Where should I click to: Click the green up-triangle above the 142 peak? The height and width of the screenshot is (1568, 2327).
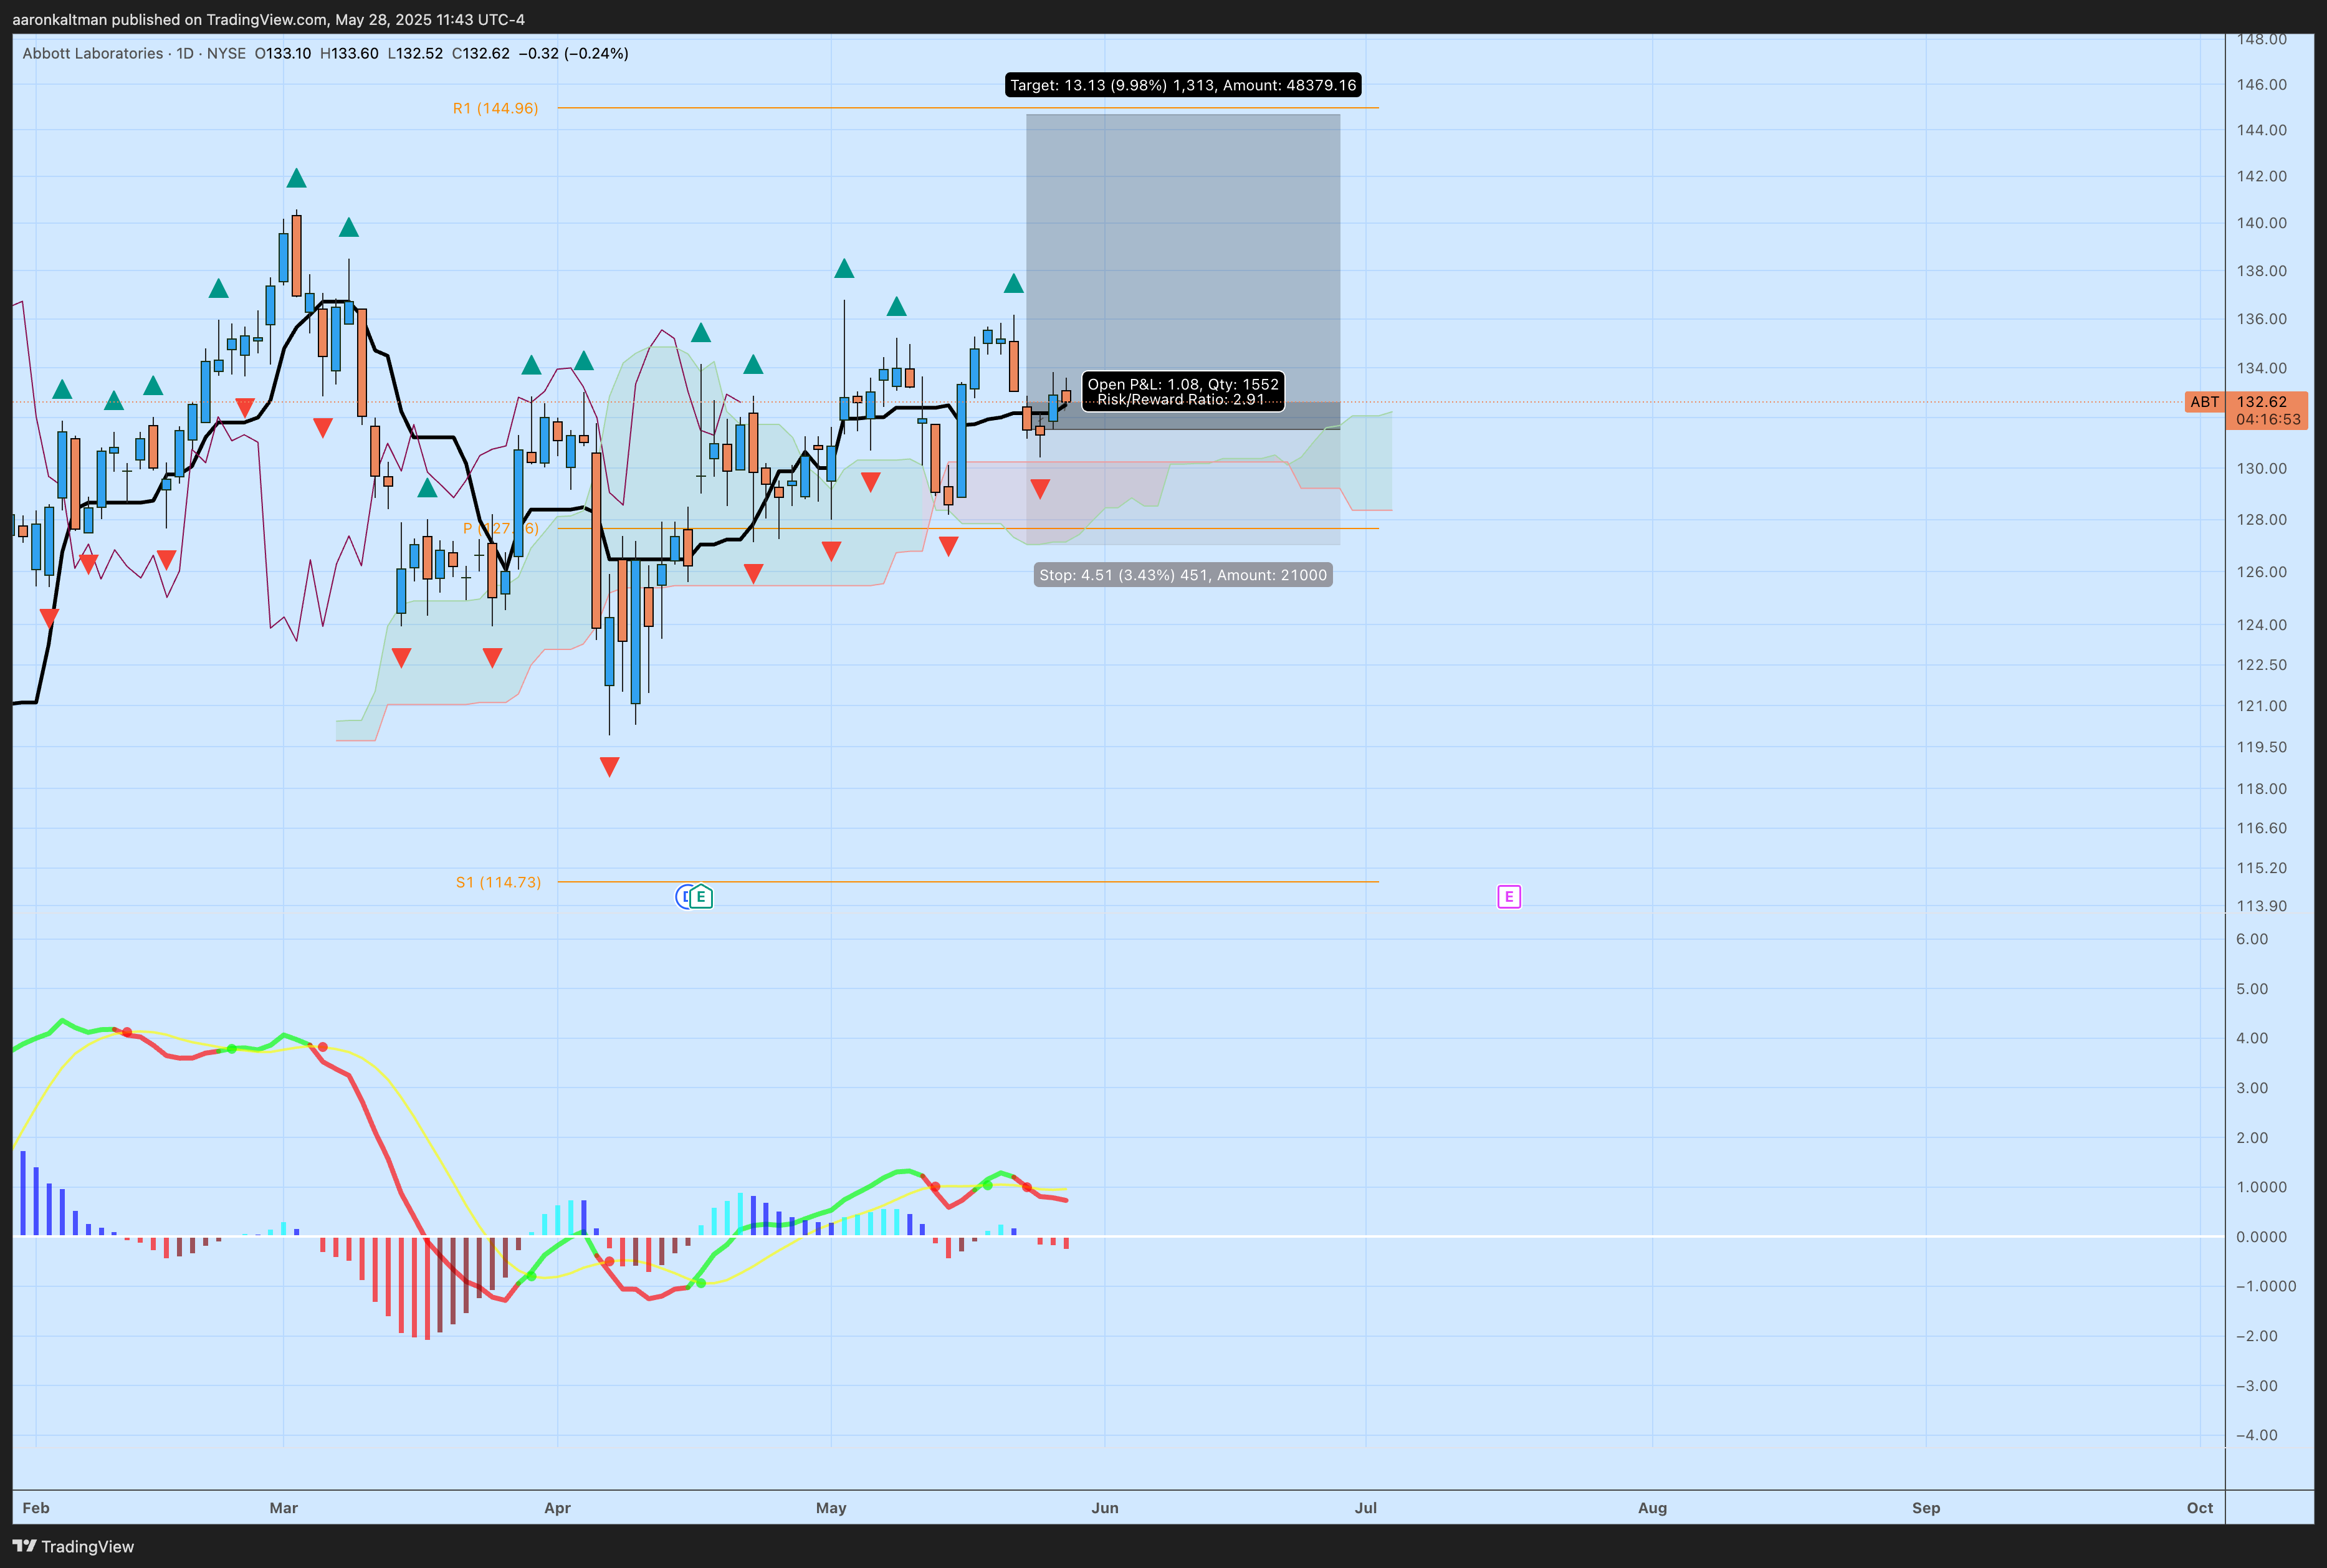[x=296, y=179]
